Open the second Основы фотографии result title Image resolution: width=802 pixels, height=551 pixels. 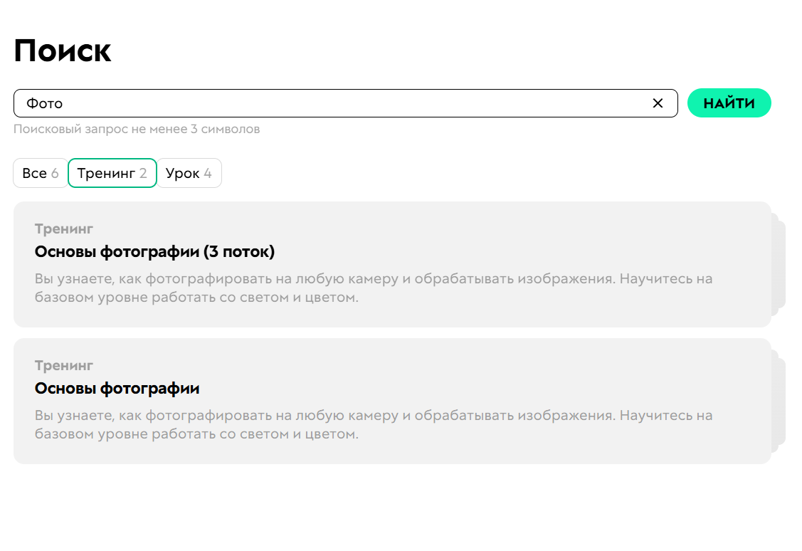[117, 389]
